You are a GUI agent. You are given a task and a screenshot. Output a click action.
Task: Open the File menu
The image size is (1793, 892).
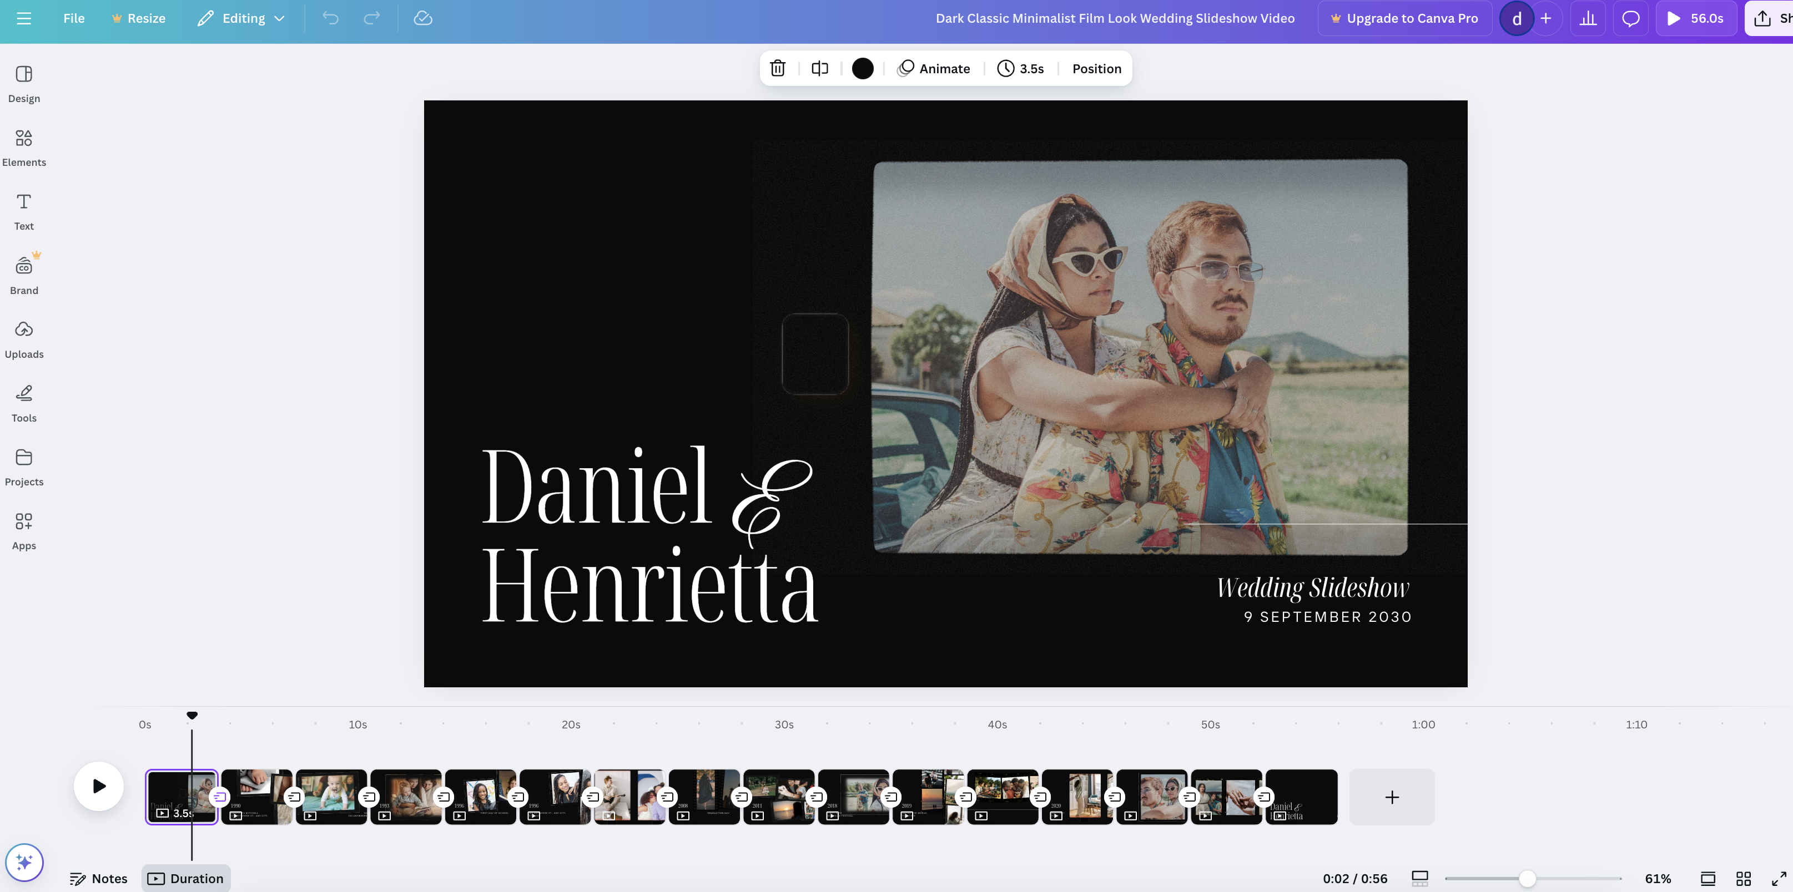[73, 18]
